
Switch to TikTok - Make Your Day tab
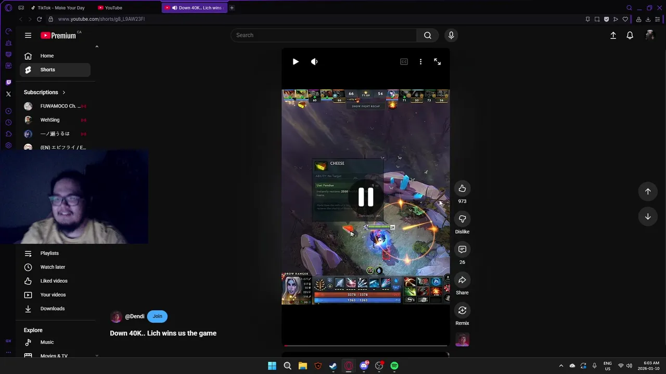[x=61, y=8]
